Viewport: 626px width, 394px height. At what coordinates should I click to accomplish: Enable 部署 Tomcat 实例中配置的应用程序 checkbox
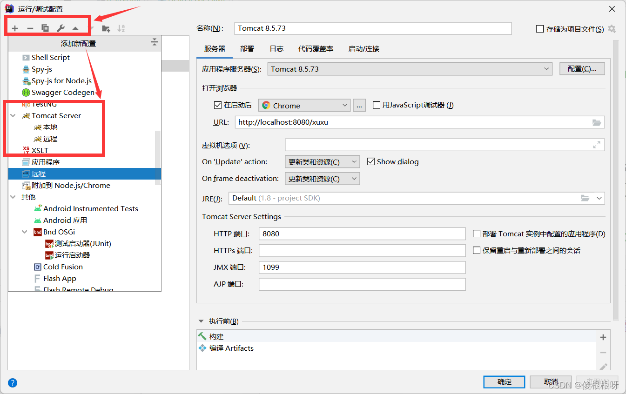(477, 234)
